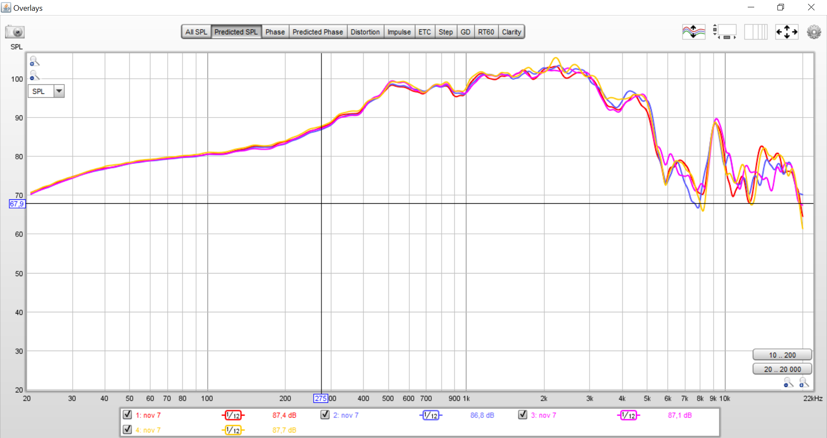Select the blue '2: nov 7' legend label
Viewport: 827px width, 438px height.
point(346,415)
